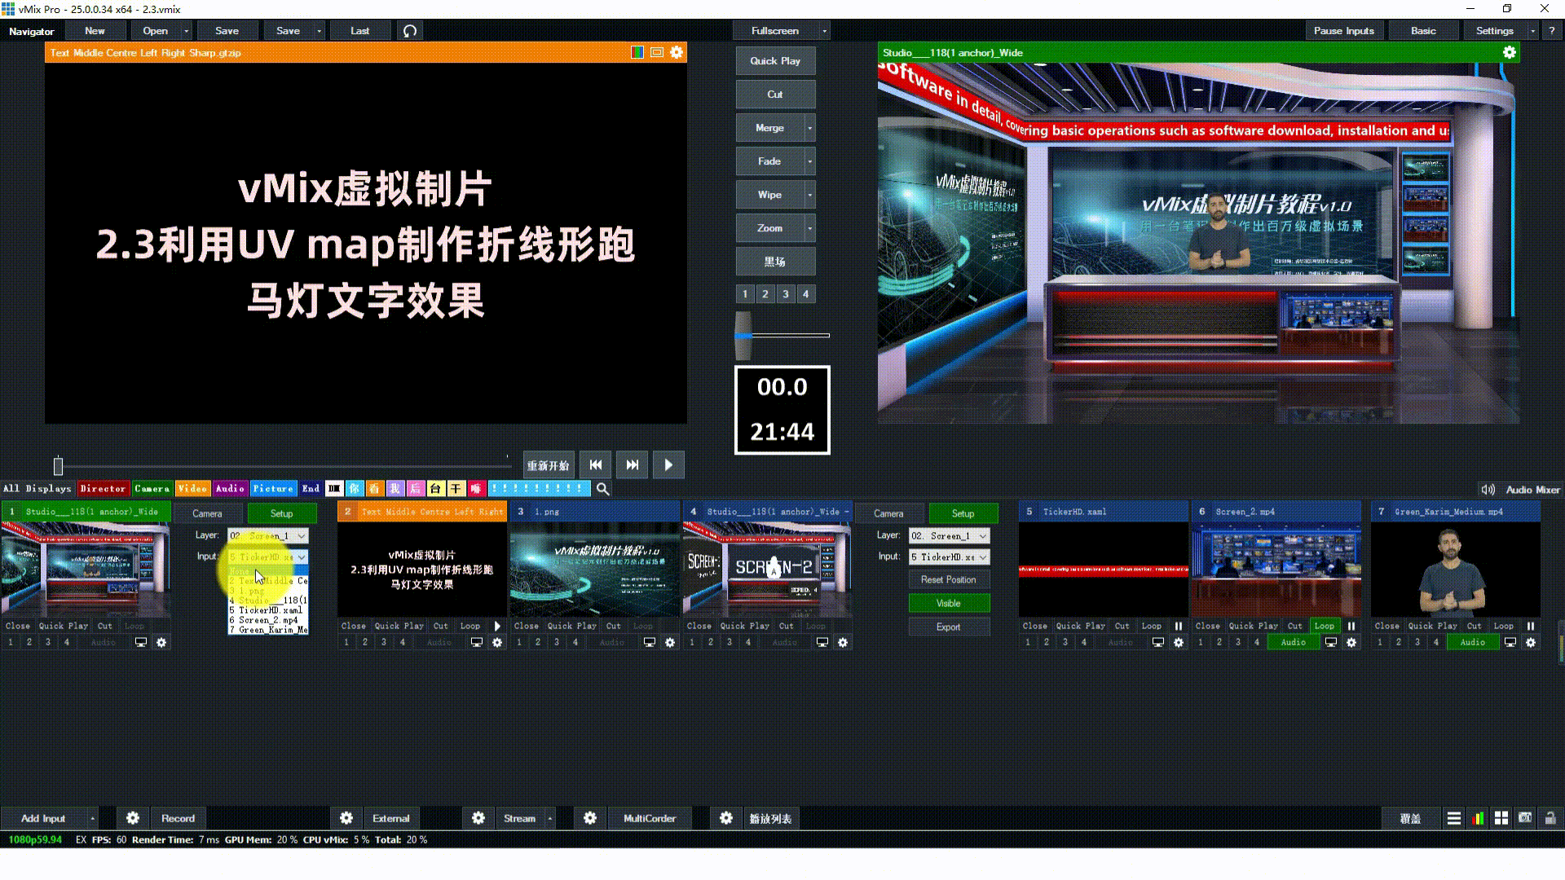Click monitor icon of input 2 Text Middle

tap(477, 643)
